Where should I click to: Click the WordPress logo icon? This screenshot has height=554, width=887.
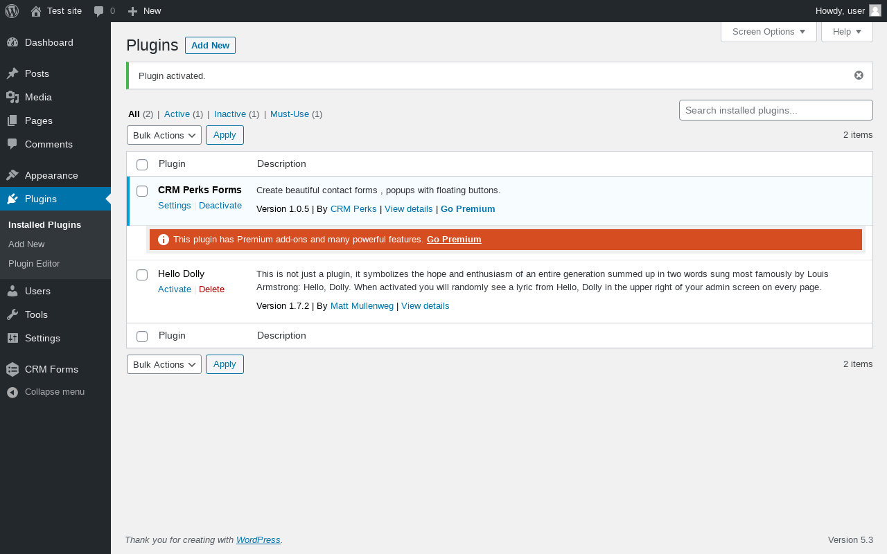pyautogui.click(x=12, y=11)
